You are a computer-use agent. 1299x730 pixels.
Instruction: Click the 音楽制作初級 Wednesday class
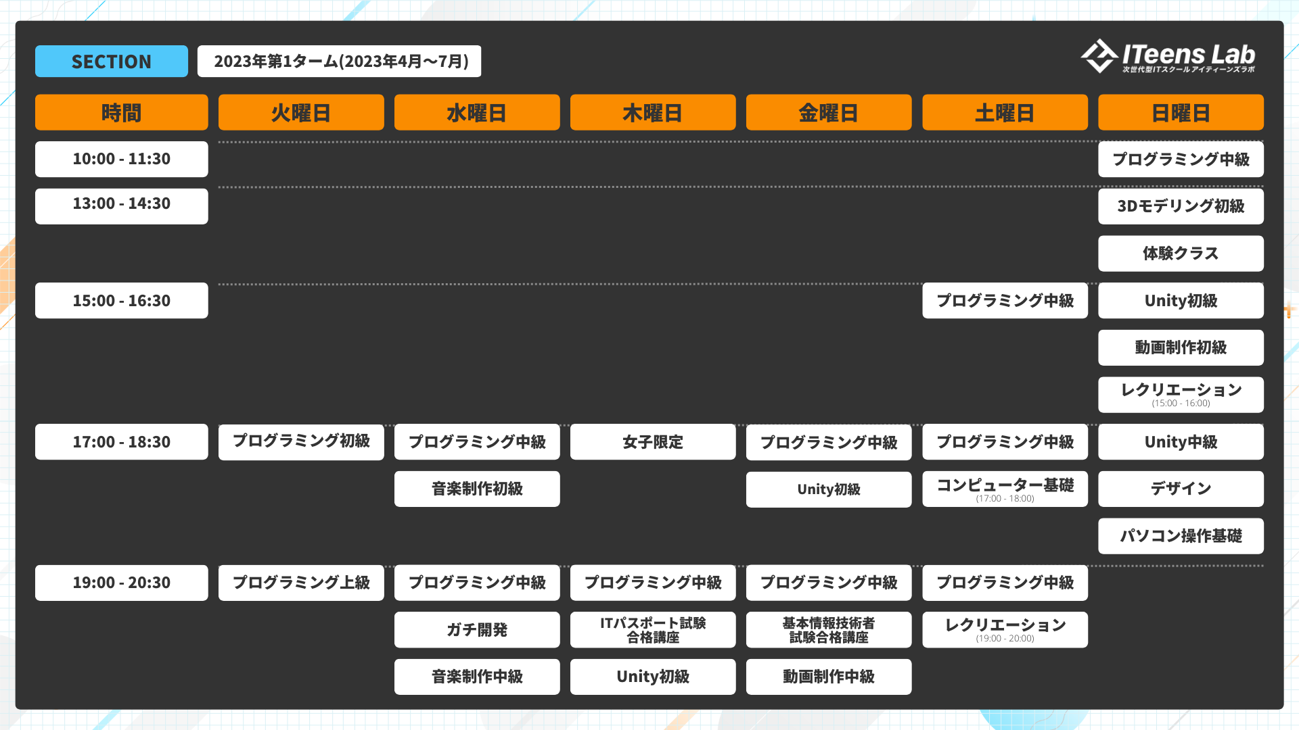477,489
